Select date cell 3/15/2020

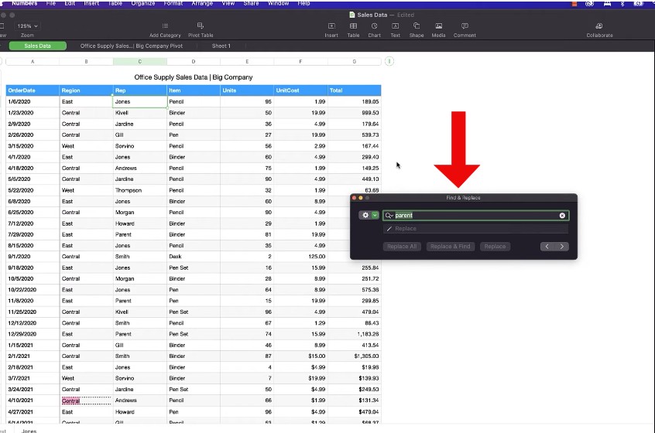[33, 146]
